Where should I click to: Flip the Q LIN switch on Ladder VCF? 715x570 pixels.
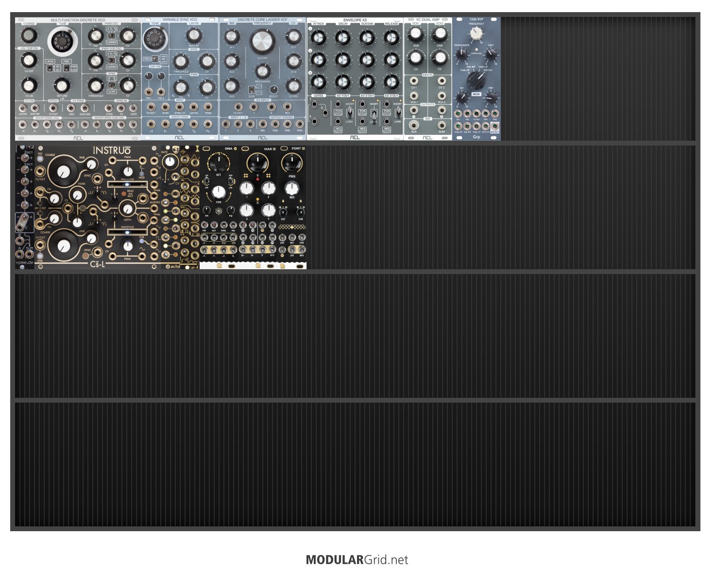[251, 90]
